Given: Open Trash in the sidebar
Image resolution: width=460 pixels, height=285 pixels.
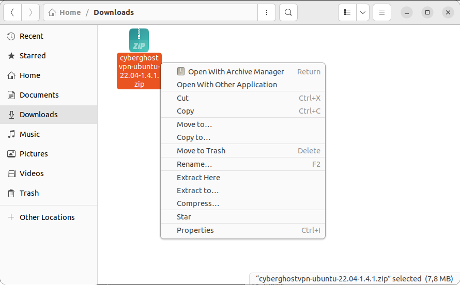Looking at the screenshot, I should [49, 193].
